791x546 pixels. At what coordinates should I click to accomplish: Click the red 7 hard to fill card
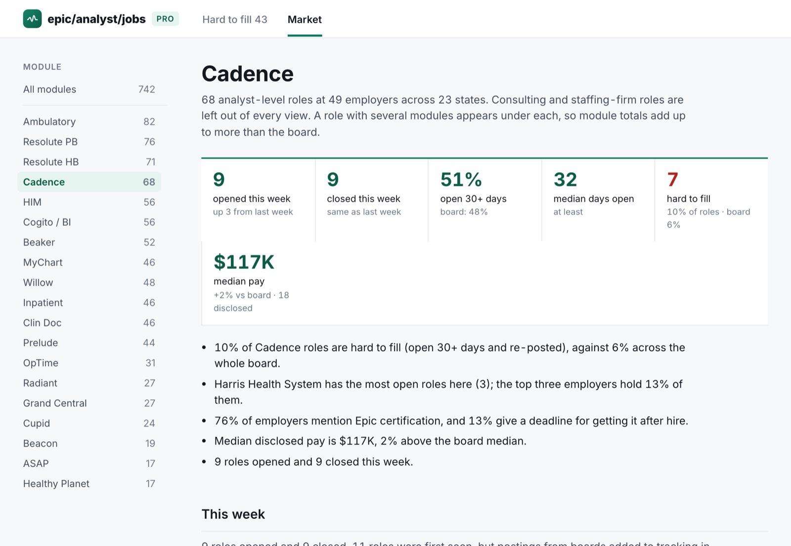click(x=711, y=200)
